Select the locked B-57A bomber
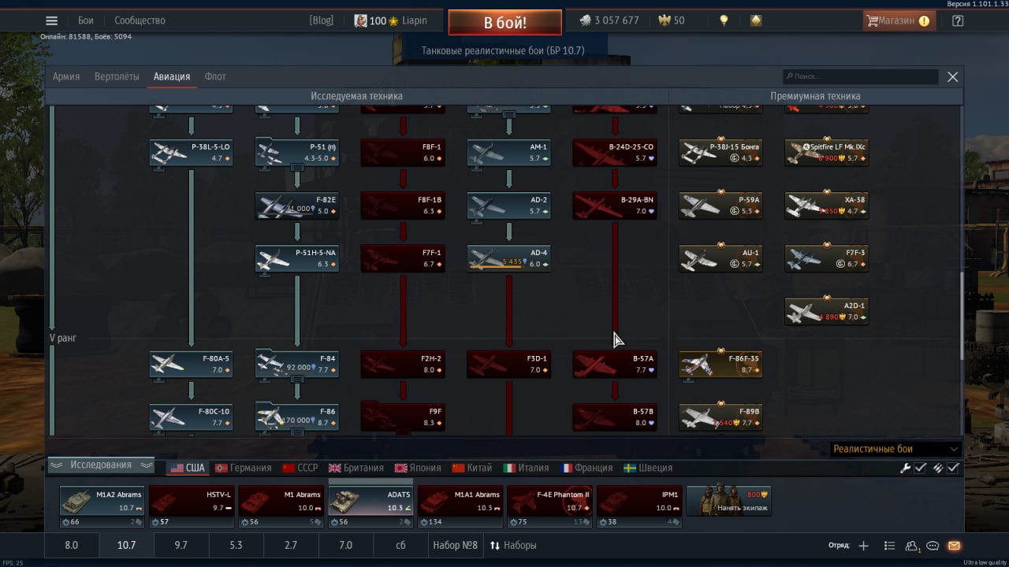Viewport: 1009px width, 567px height. coord(614,364)
